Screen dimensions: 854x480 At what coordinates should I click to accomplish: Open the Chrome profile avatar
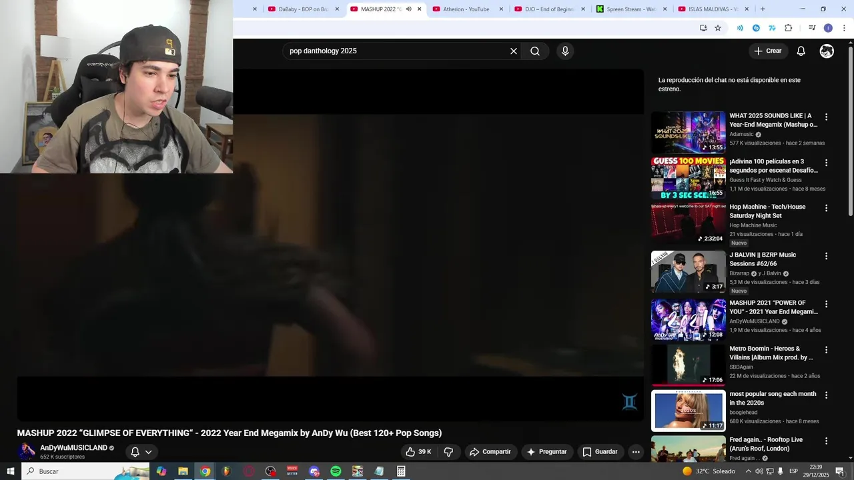[x=828, y=28]
